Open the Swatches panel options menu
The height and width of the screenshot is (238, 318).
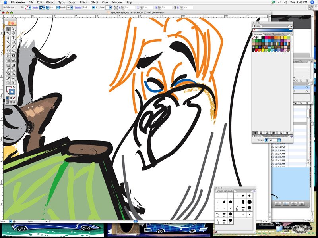coord(291,35)
